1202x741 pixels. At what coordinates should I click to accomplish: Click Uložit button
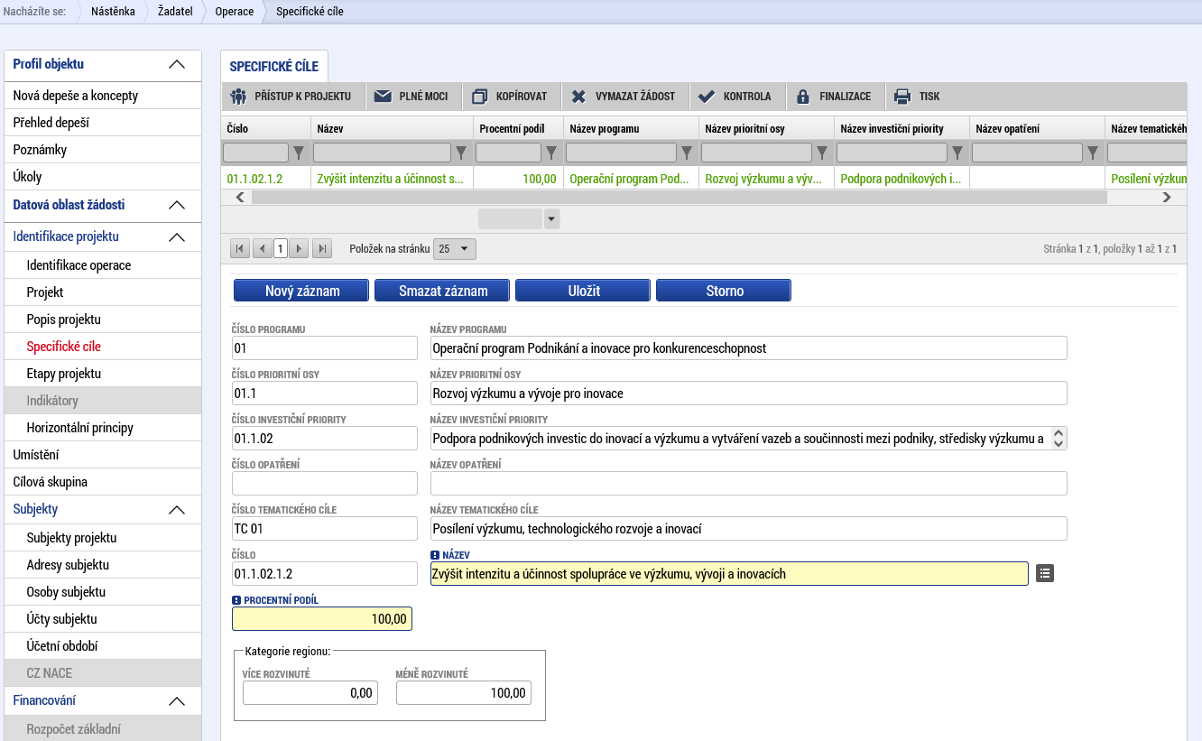click(x=583, y=291)
